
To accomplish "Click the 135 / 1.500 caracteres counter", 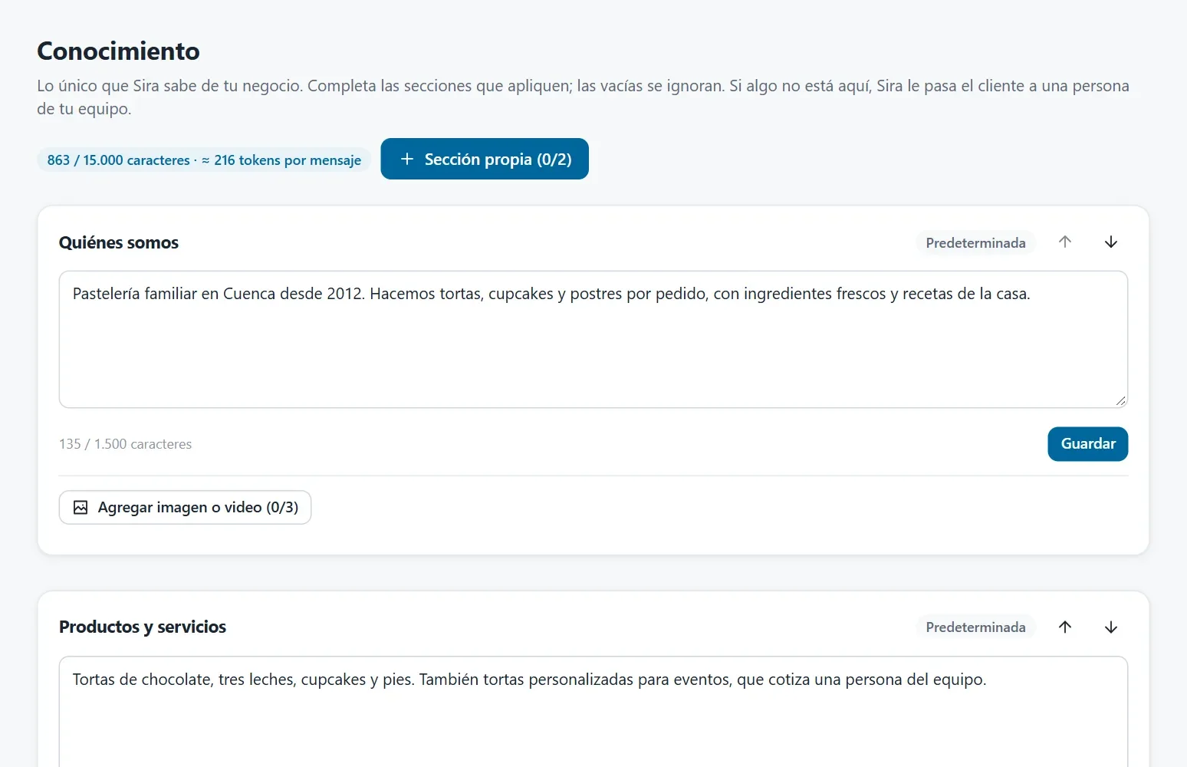I will 125,444.
